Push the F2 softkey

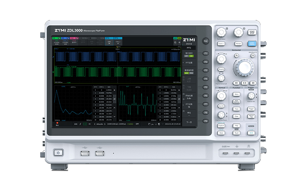[x=206, y=62]
